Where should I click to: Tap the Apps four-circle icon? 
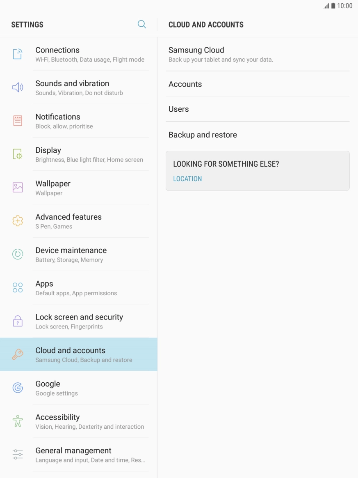click(18, 287)
